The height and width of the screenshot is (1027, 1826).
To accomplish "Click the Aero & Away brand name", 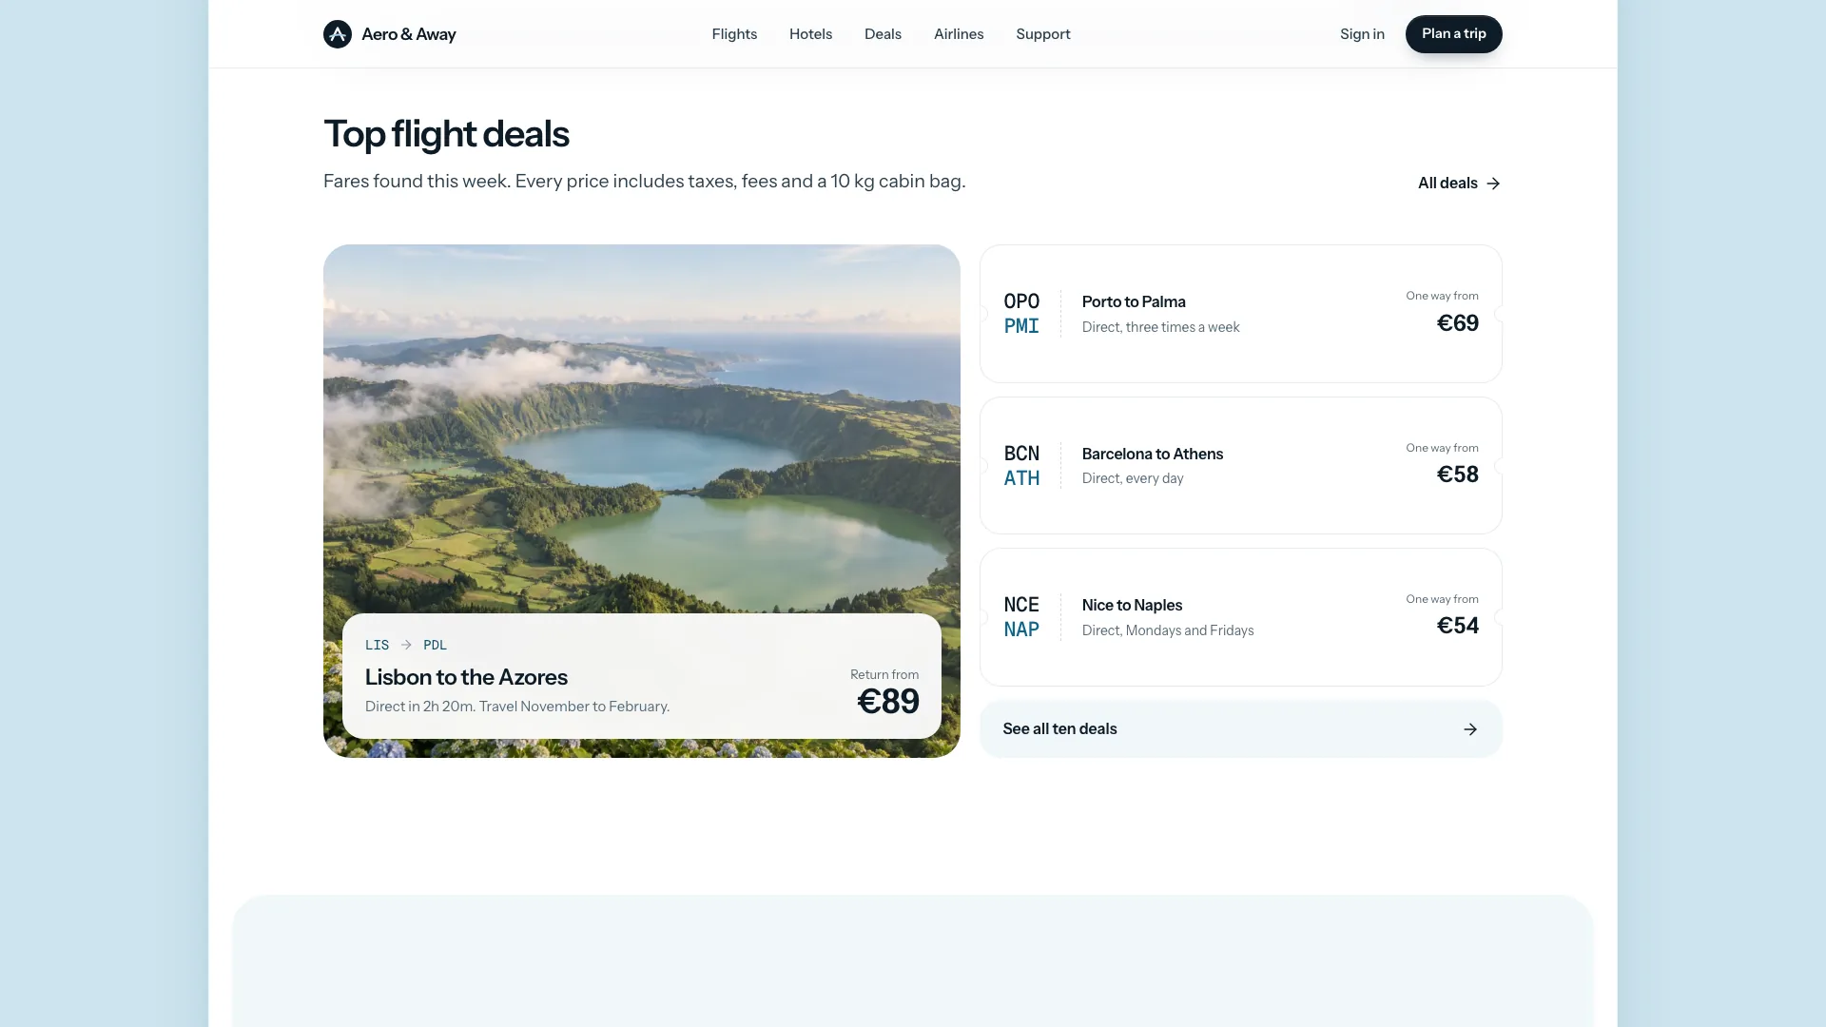I will [x=409, y=34].
